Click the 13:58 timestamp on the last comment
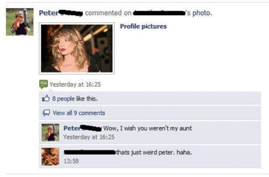 tap(71, 161)
